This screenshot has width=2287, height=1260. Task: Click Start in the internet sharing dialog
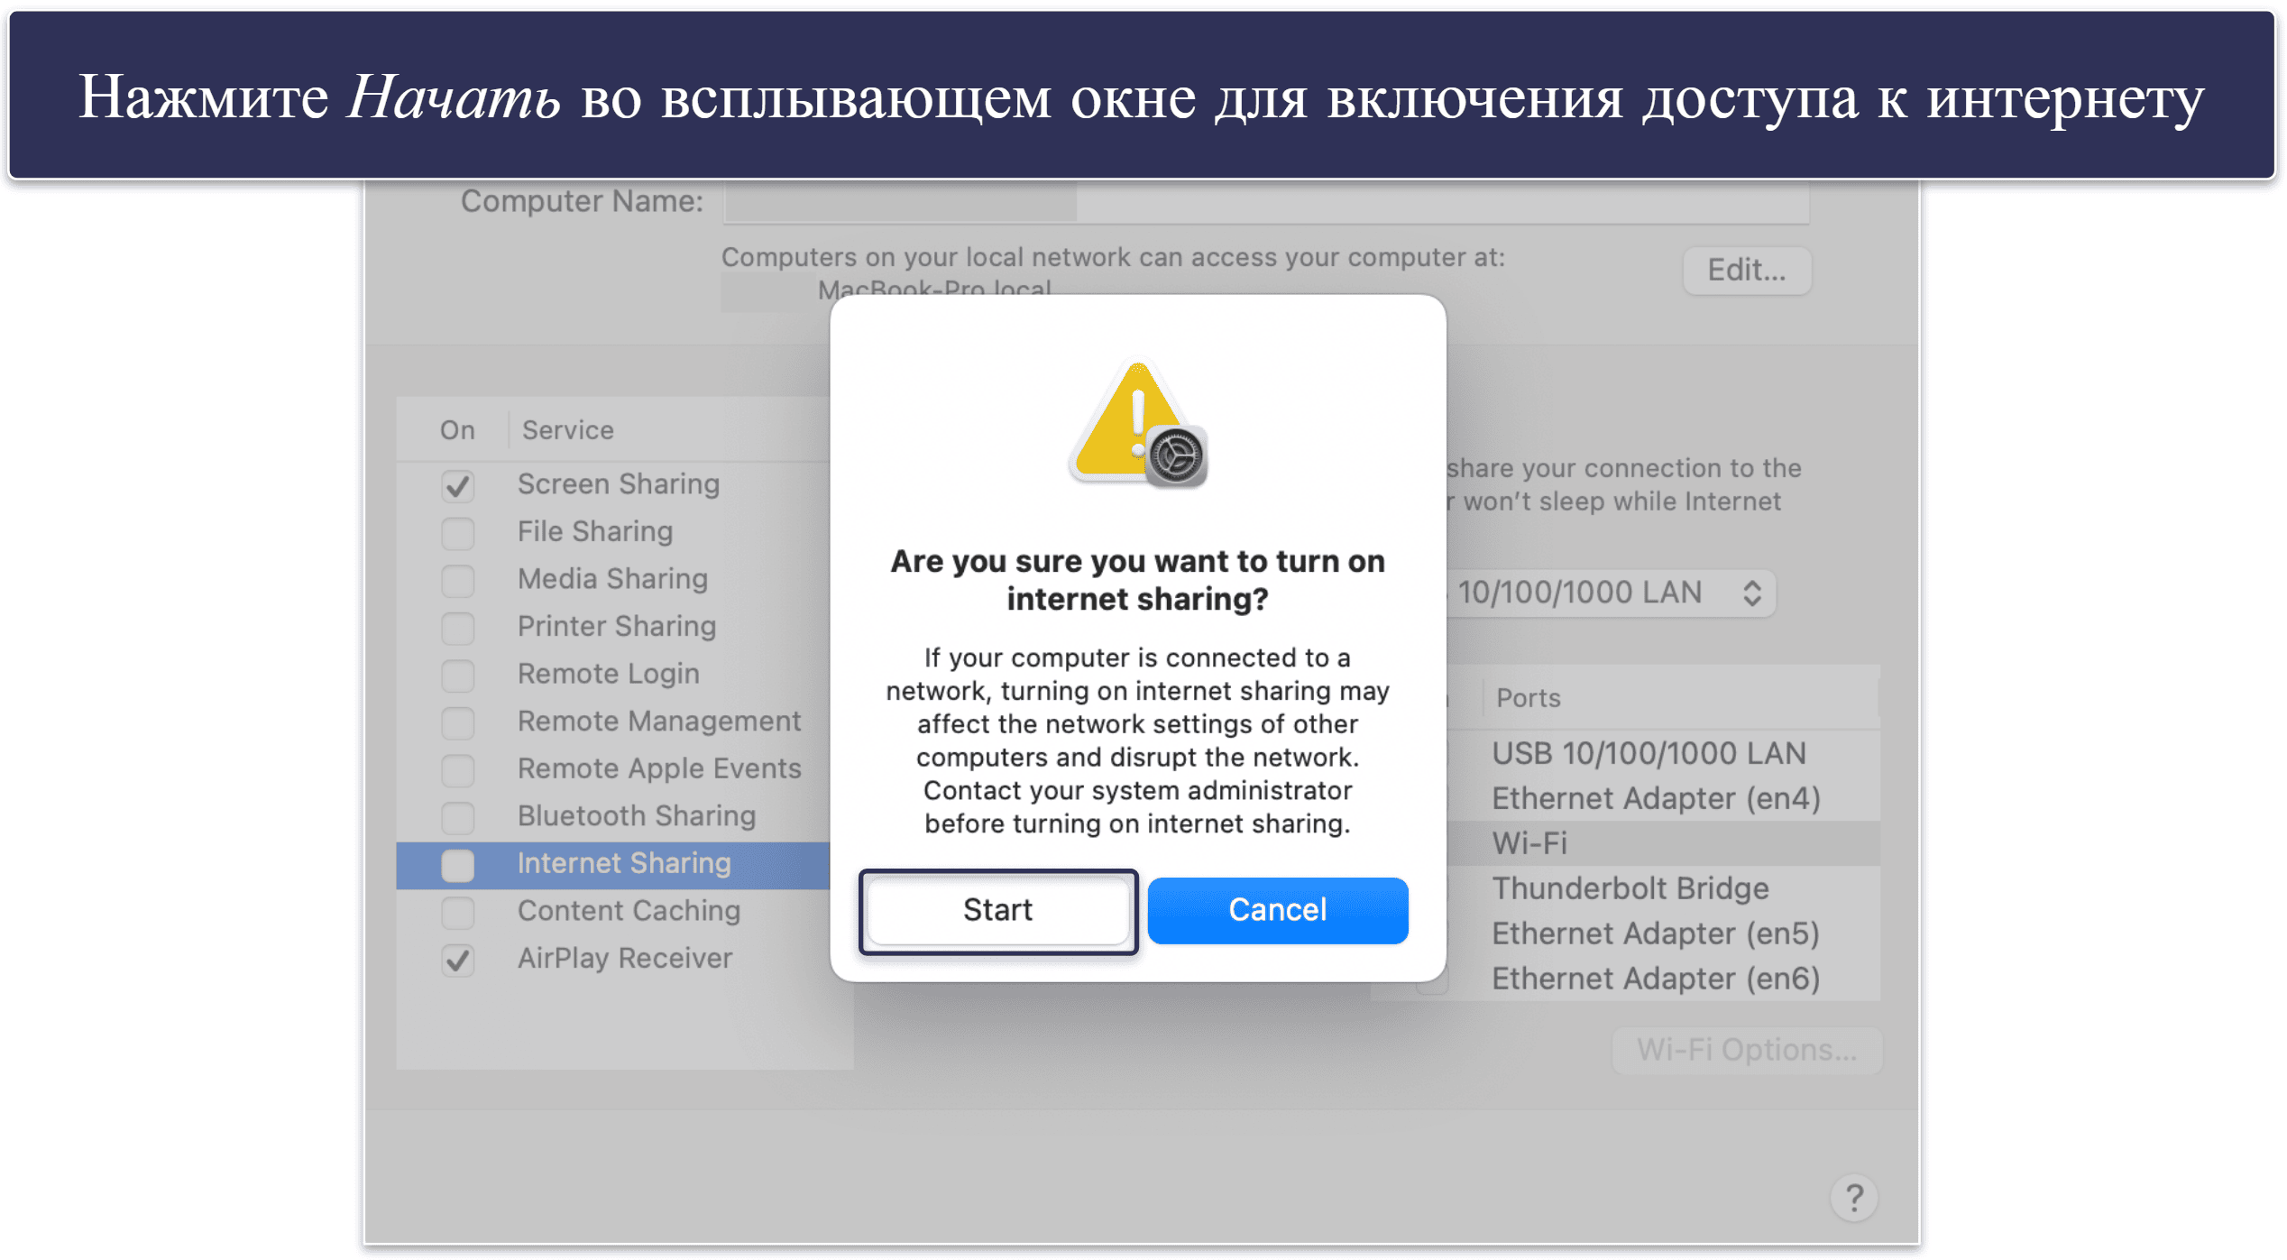(997, 910)
